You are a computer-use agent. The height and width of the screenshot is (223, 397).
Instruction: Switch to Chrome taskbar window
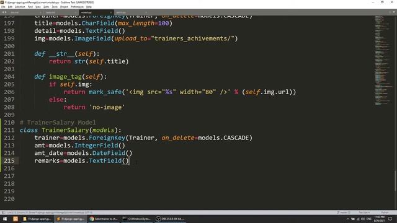click(104, 219)
